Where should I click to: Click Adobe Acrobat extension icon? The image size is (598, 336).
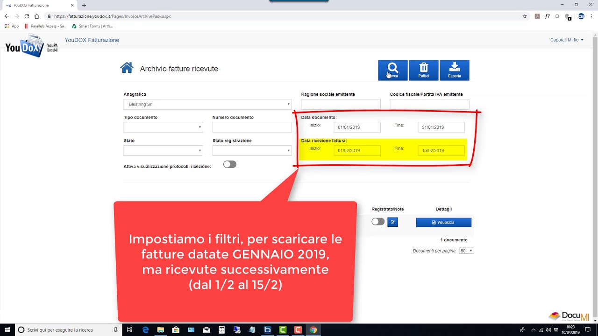(x=537, y=16)
